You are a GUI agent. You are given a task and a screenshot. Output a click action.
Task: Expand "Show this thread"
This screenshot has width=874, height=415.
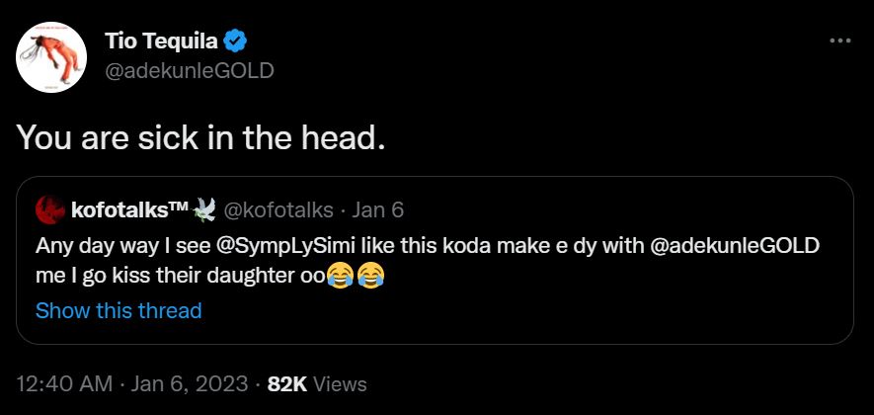(x=119, y=310)
